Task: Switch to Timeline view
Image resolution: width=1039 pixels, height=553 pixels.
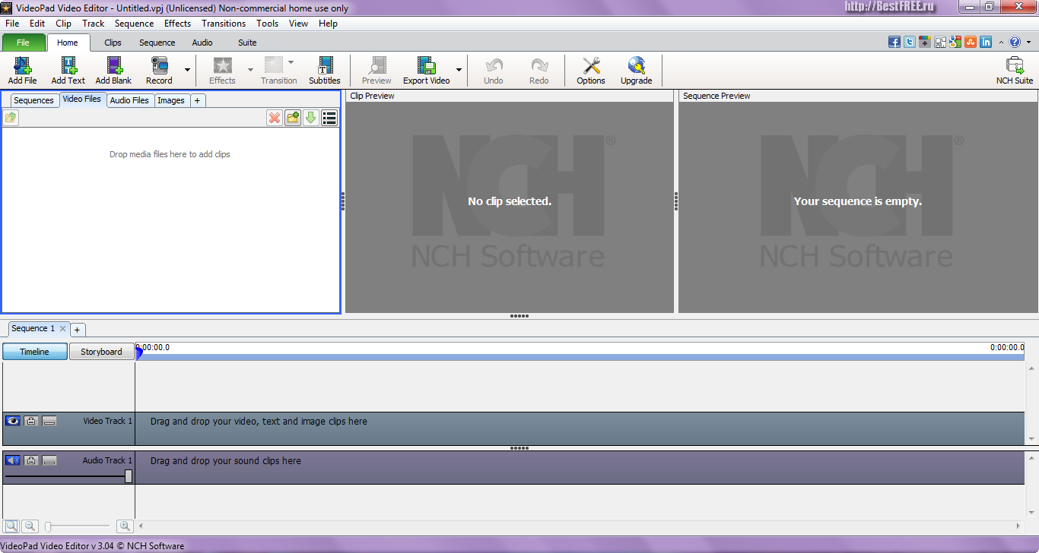Action: point(35,352)
